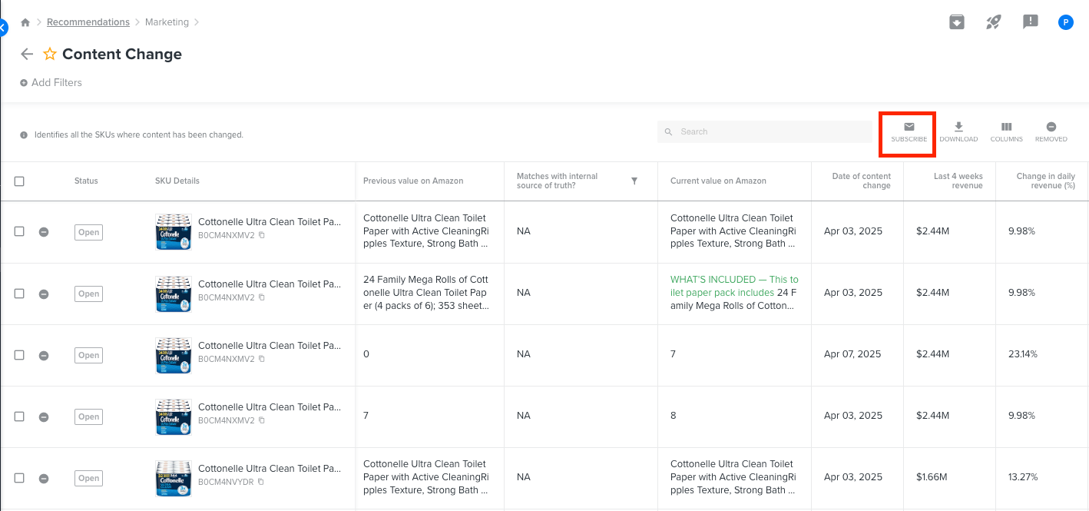
Task: Go back using the left arrow
Action: [27, 55]
